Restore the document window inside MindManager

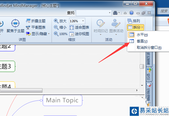pyautogui.click(x=144, y=13)
